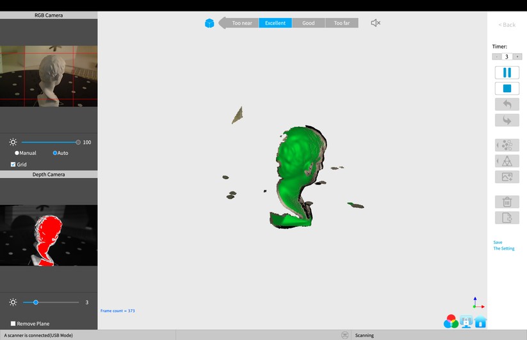Click the locked monitor icon
Viewport: 527px width, 340px height.
pos(466,322)
